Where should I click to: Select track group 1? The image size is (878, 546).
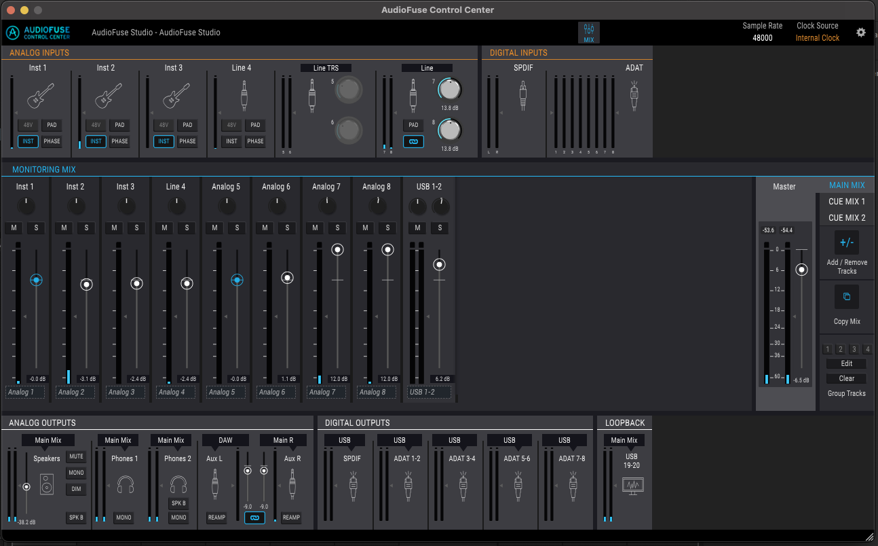(x=827, y=350)
